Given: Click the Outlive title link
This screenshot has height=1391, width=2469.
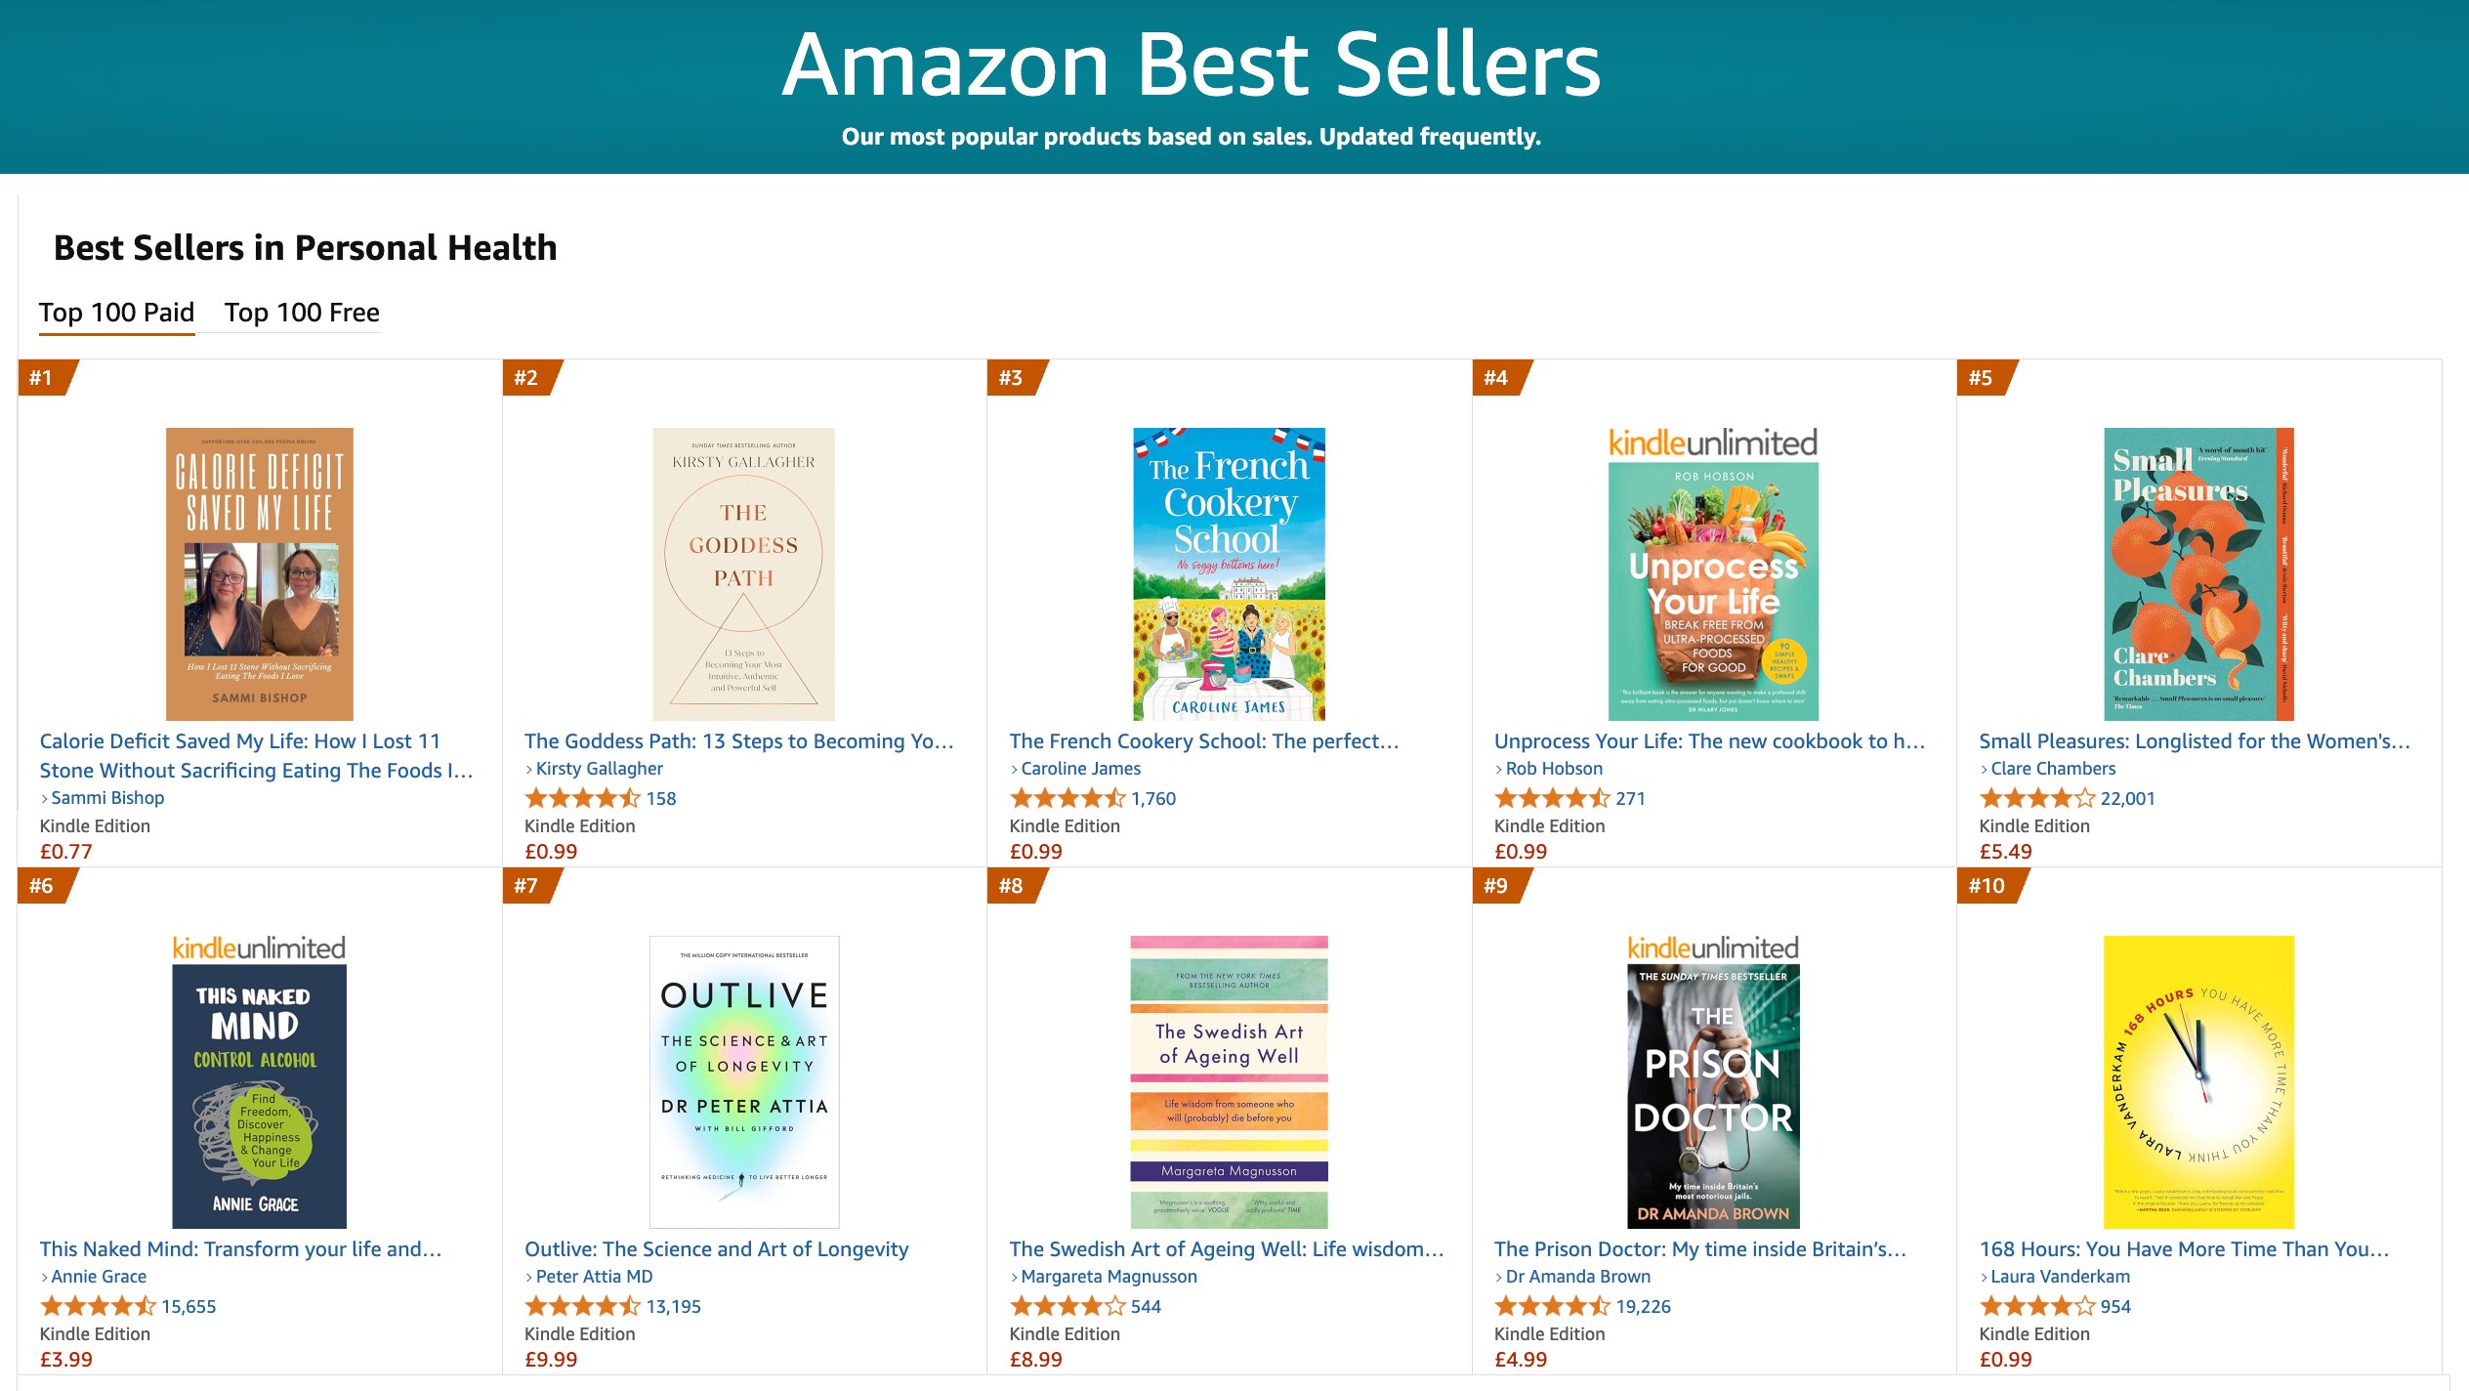Looking at the screenshot, I should pos(716,1249).
